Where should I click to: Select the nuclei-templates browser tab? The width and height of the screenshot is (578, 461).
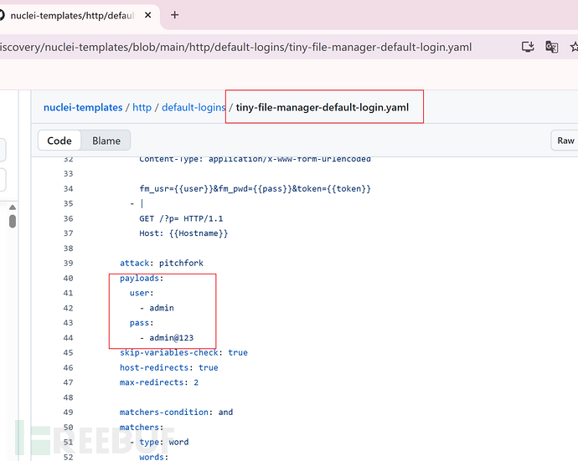pyautogui.click(x=71, y=15)
